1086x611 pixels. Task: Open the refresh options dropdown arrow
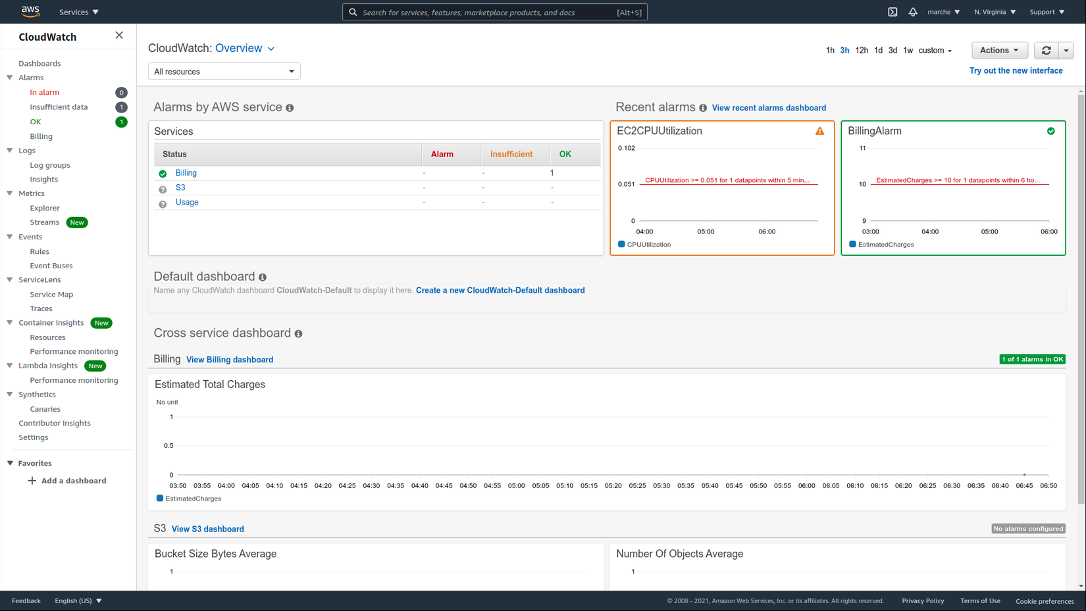coord(1066,51)
